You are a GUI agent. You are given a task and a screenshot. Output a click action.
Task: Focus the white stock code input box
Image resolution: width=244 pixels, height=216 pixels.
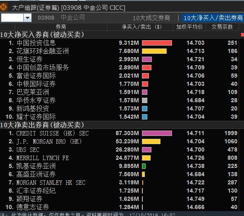pyautogui.click(x=12, y=18)
